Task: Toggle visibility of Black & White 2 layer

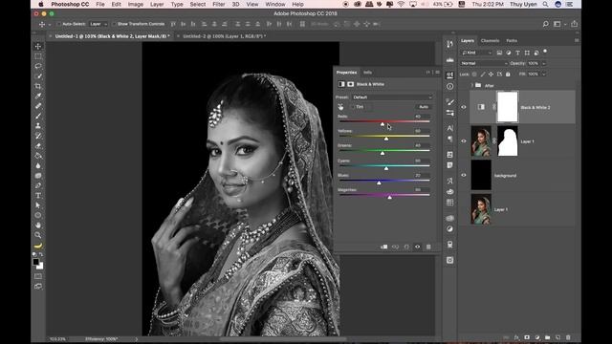Action: coord(464,107)
